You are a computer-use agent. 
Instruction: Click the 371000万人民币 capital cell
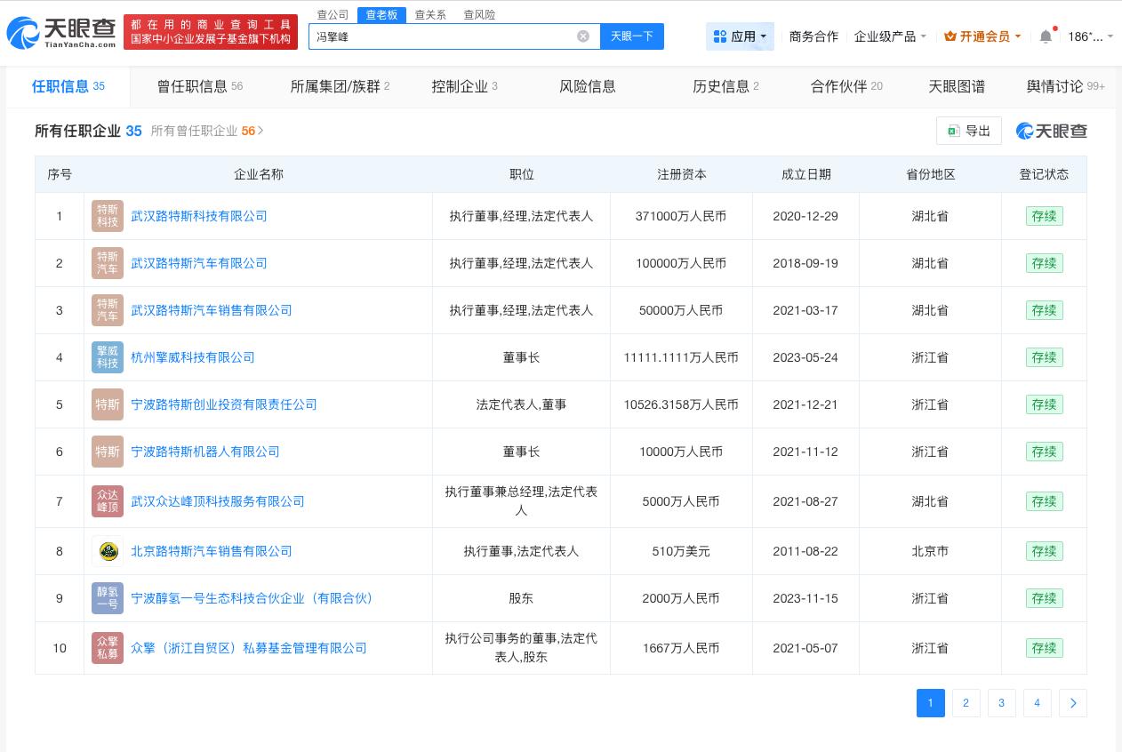[x=681, y=216]
